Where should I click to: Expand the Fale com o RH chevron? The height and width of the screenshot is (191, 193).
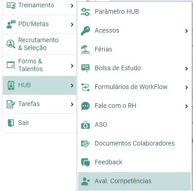(187, 106)
